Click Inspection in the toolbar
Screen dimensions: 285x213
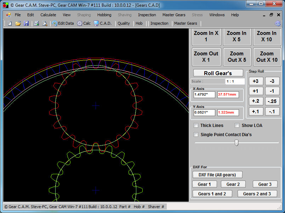tap(159, 23)
